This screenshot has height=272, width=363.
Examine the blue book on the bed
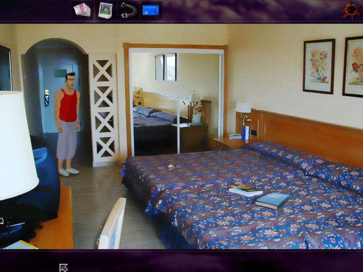click(x=273, y=200)
